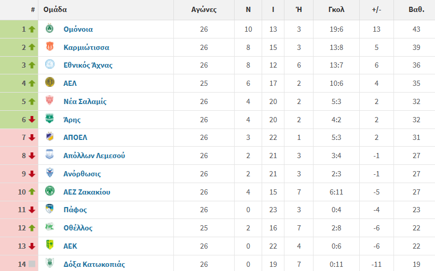435x271 pixels.
Task: Click the green up arrow at rank 1
Action: 32,29
